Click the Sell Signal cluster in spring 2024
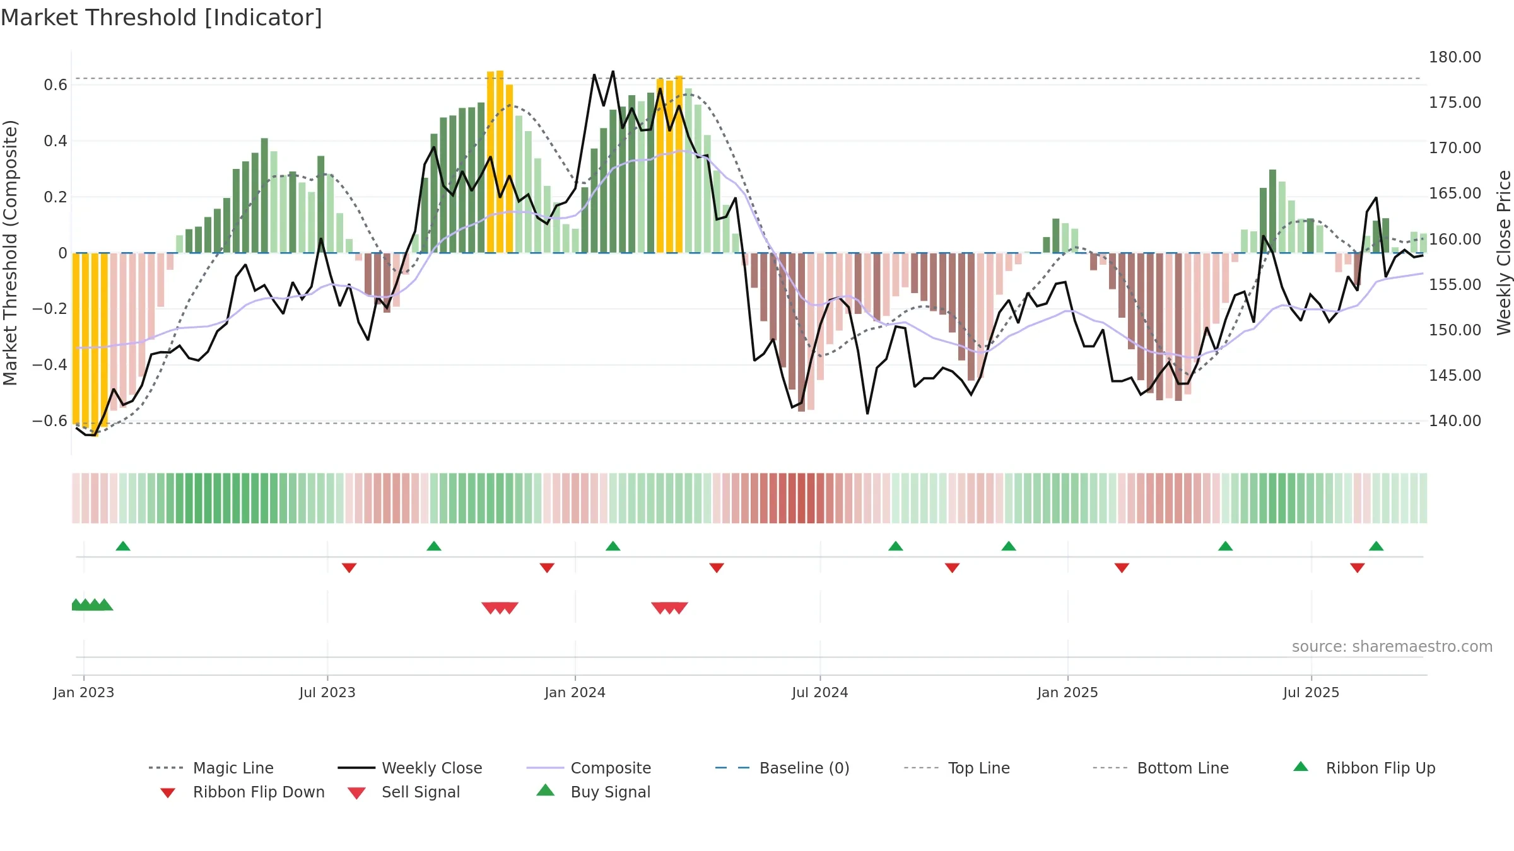The image size is (1514, 851). point(670,608)
